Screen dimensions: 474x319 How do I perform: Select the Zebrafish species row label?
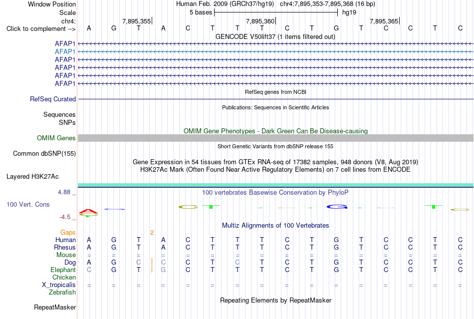62,293
